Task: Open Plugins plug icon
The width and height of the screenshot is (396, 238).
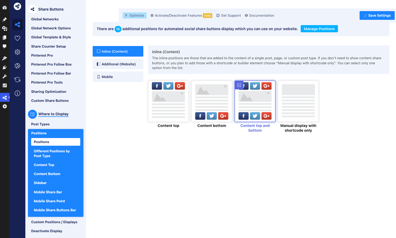Action: [x=4, y=67]
